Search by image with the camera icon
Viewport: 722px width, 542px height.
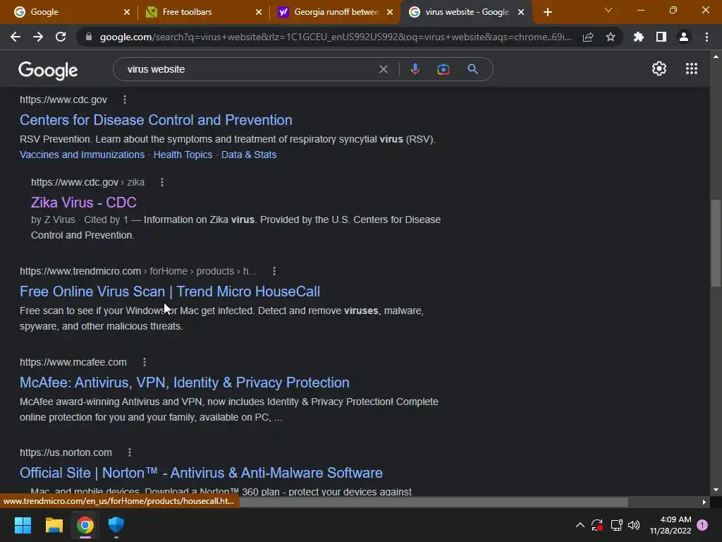click(443, 69)
